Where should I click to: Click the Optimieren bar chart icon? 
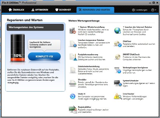[33, 10]
